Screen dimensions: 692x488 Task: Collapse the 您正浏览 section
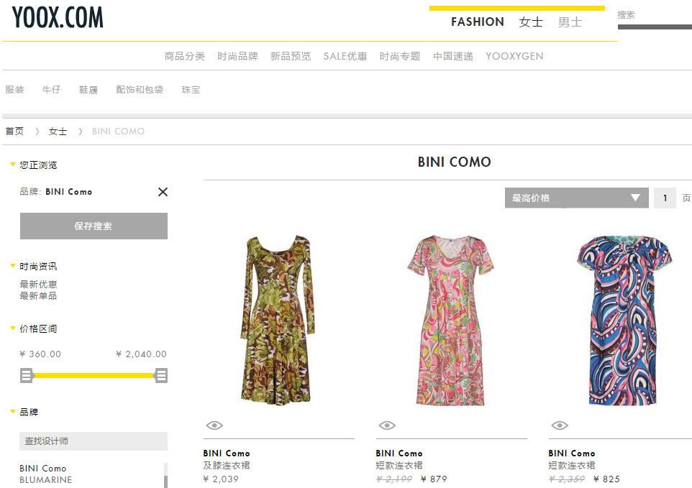pyautogui.click(x=13, y=165)
